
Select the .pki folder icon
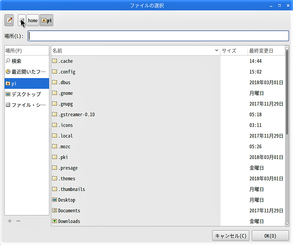pos(55,157)
